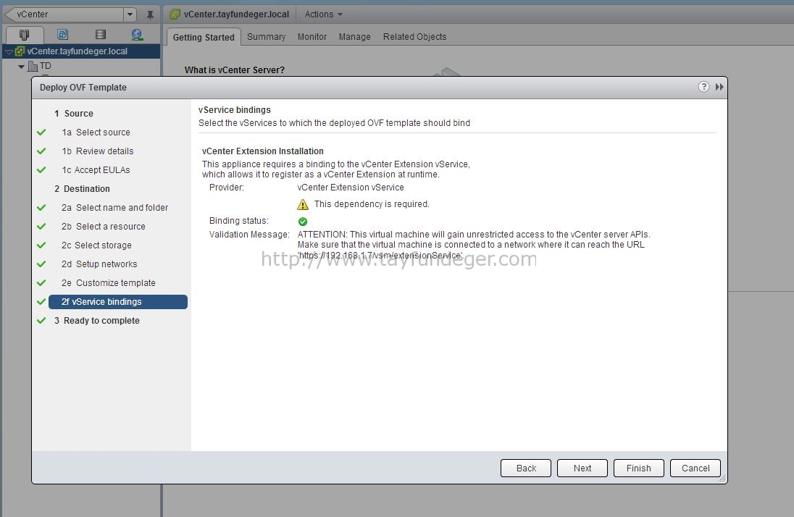794x517 pixels.
Task: Click the vCenter object icon in title bar
Action: tap(175, 14)
